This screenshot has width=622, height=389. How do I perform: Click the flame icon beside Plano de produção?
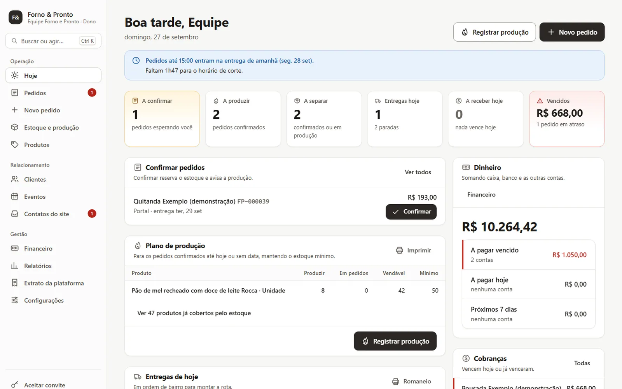click(x=138, y=246)
